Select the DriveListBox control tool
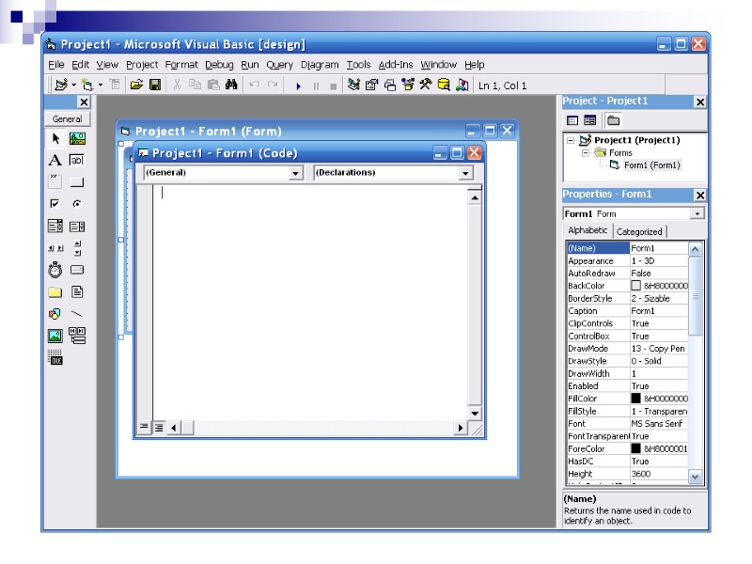 77,270
